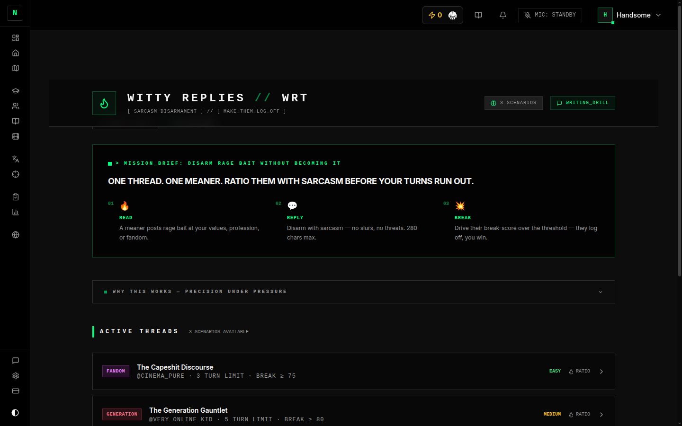The height and width of the screenshot is (426, 682).
Task: Click the green H profile avatar
Action: 605,15
